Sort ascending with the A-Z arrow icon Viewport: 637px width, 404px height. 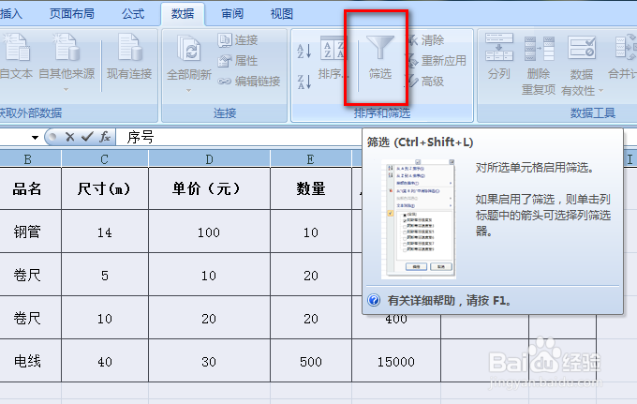(x=304, y=51)
